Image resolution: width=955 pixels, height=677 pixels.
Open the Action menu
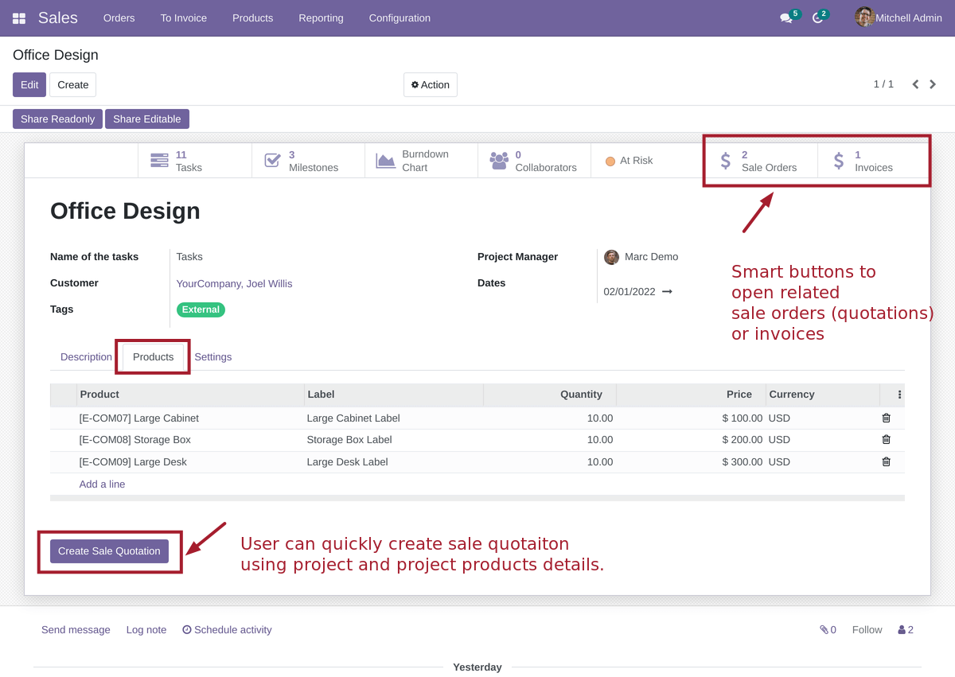[x=430, y=84]
